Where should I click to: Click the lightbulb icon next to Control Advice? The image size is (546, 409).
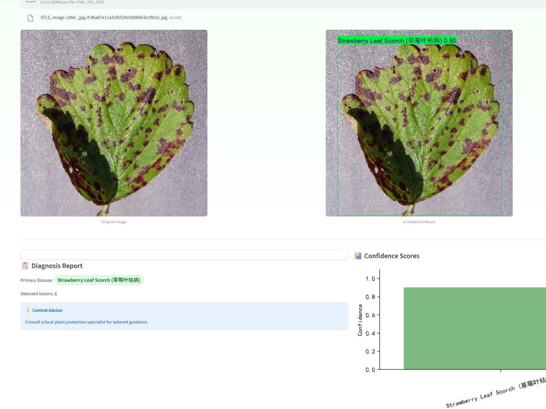(28, 310)
